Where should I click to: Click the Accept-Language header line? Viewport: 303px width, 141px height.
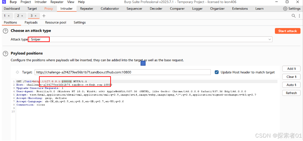point(70,101)
